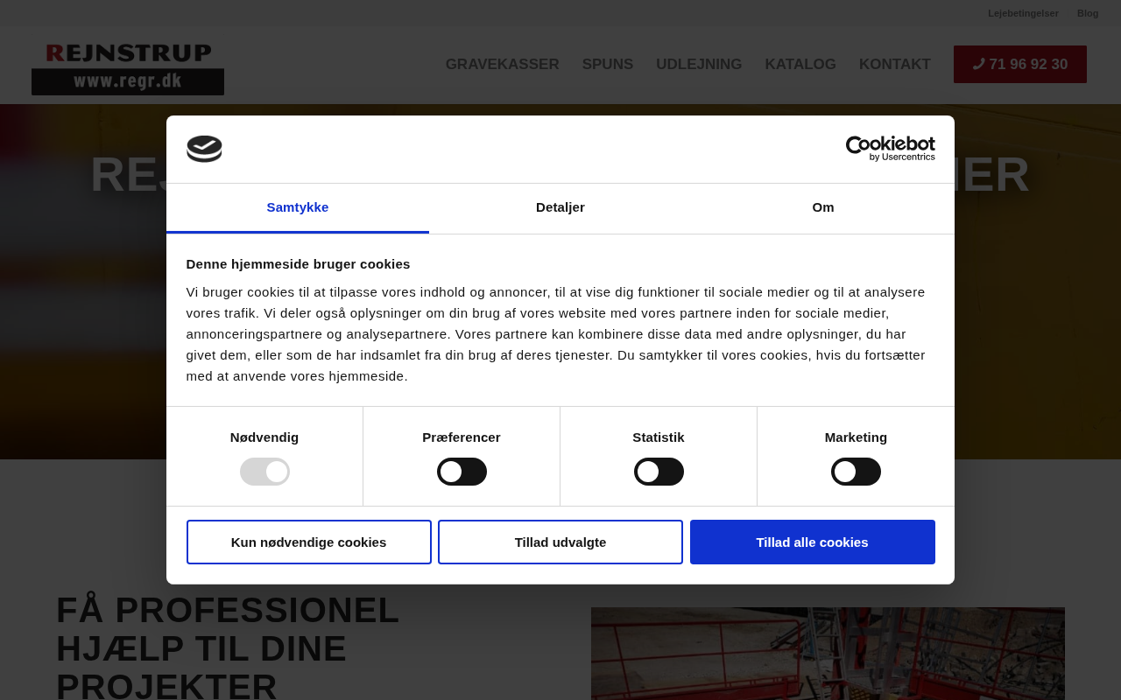Enable the Præferencer cookie switch

pyautogui.click(x=462, y=472)
